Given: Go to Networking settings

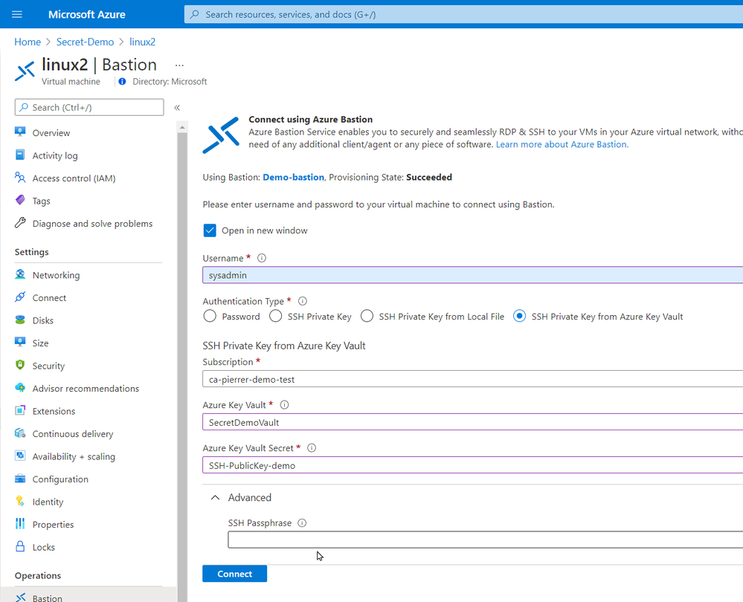Looking at the screenshot, I should (x=56, y=276).
